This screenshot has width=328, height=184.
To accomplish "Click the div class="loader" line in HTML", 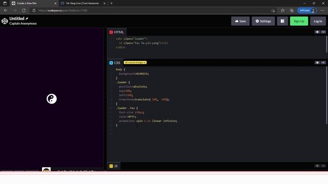I will (132, 39).
